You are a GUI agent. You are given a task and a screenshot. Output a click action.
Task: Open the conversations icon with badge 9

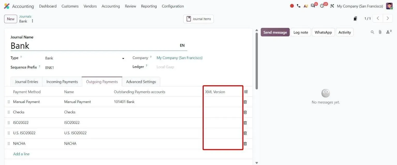click(x=314, y=5)
